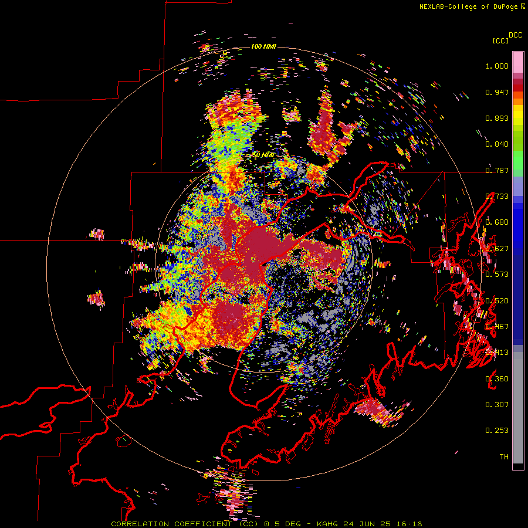Click the gray lower segment of color bar
The height and width of the screenshot is (528, 528).
click(x=518, y=408)
